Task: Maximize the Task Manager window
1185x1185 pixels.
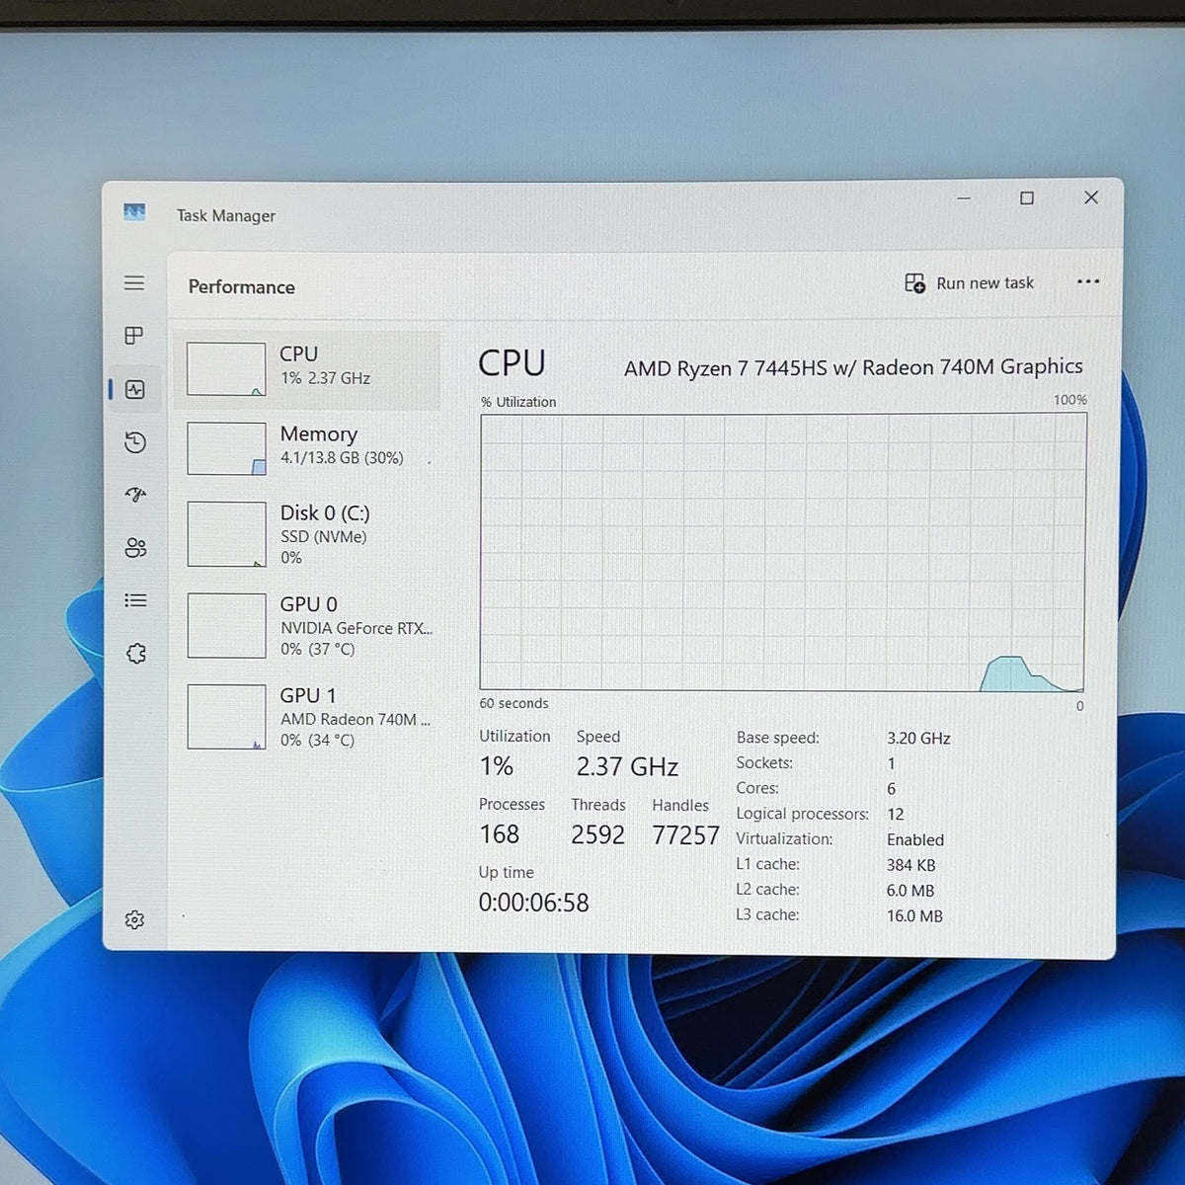Action: 1027,198
